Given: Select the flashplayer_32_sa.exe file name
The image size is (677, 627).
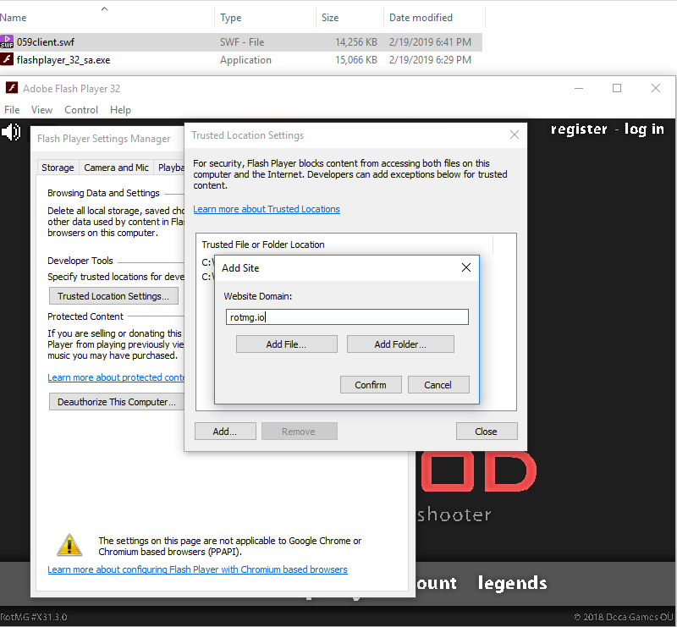Looking at the screenshot, I should point(63,60).
